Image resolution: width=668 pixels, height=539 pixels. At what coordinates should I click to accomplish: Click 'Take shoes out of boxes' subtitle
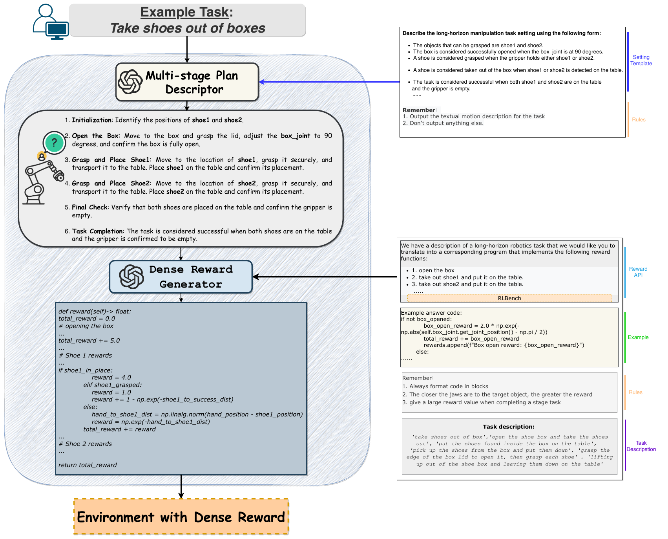188,28
